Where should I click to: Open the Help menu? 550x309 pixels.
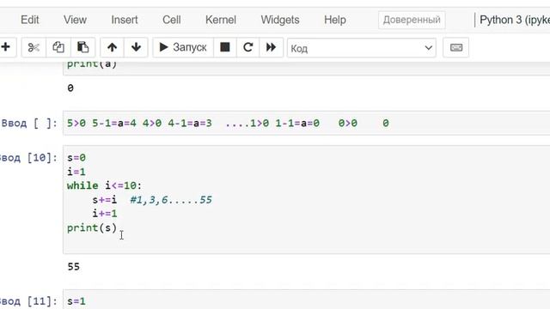[x=335, y=20]
